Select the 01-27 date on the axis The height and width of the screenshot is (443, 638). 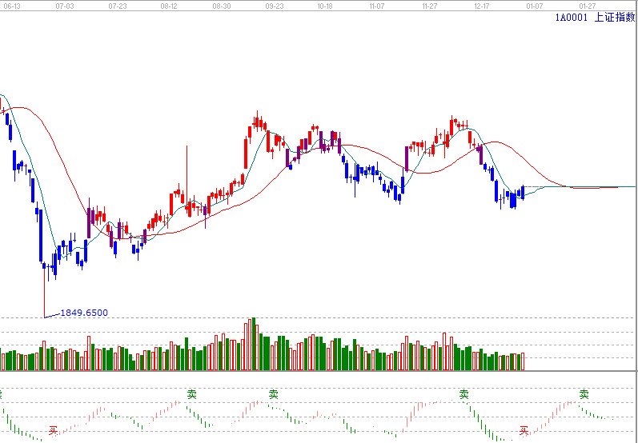point(587,5)
